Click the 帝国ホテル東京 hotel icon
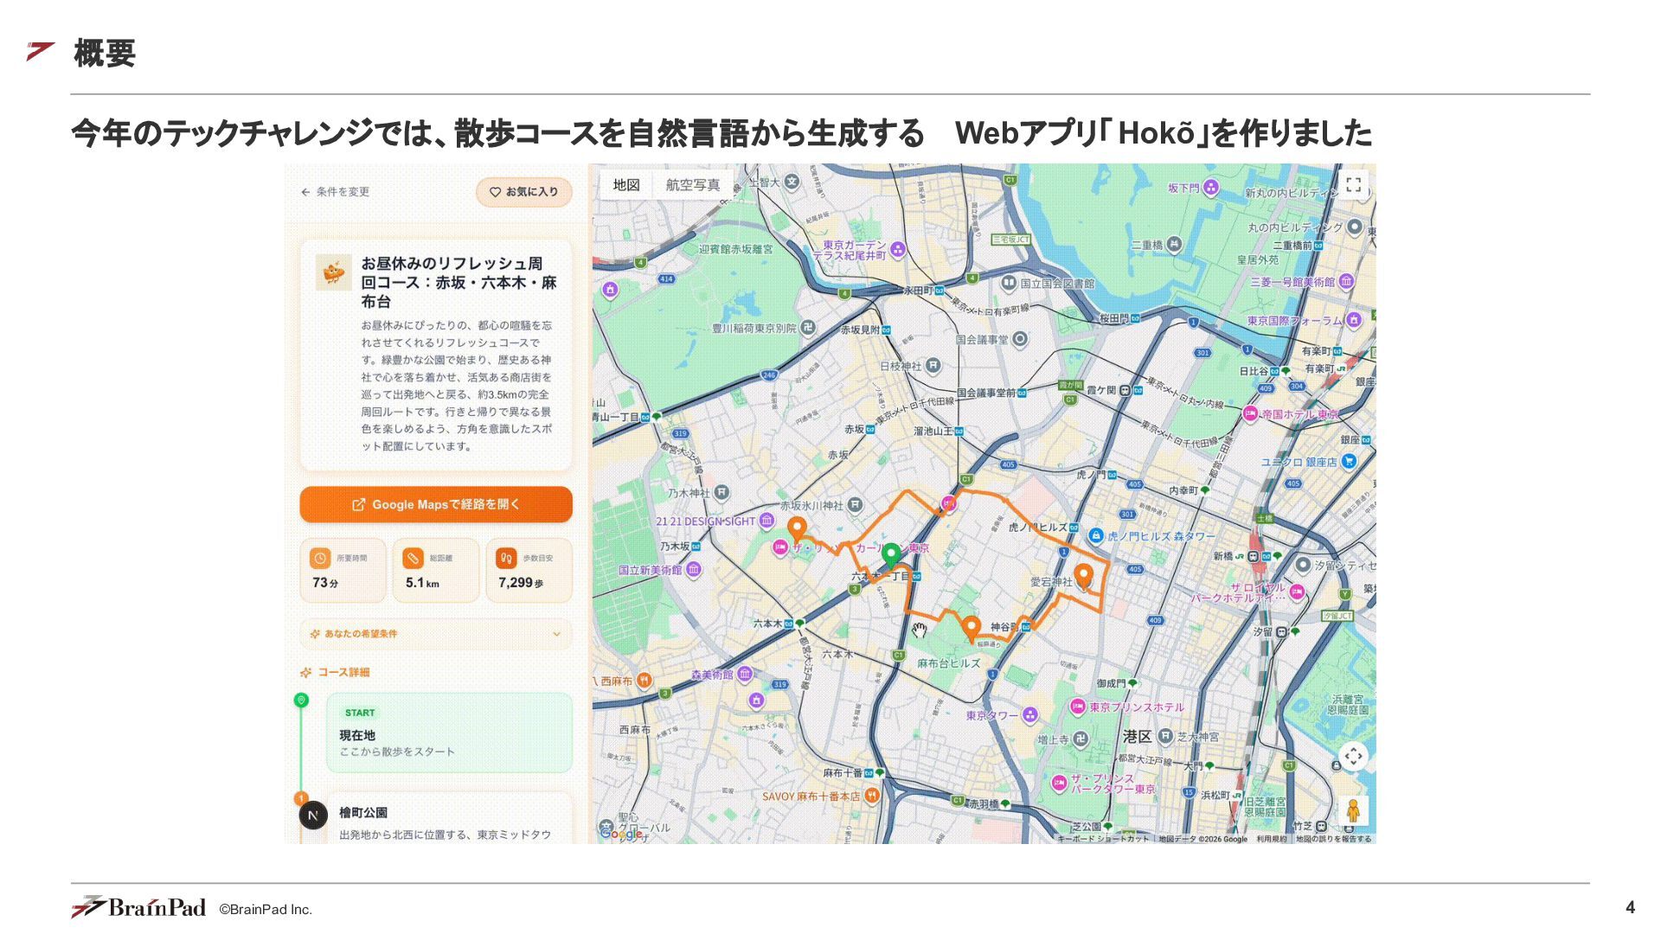Viewport: 1661px width, 934px height. point(1250,413)
